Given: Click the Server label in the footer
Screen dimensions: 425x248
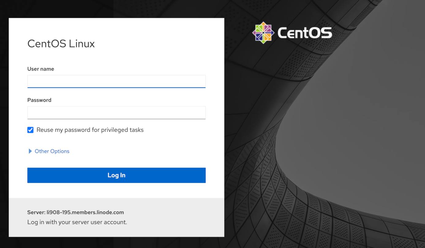Looking at the screenshot, I should click(35, 212).
